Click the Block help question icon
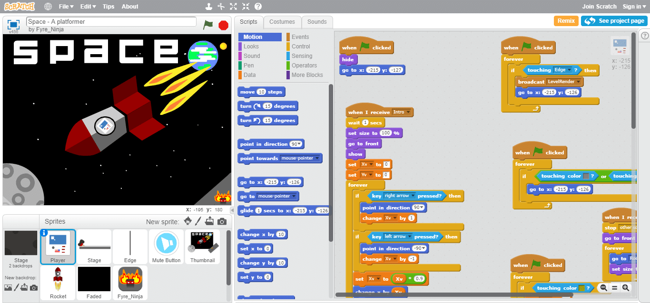The image size is (650, 303). pos(258,7)
